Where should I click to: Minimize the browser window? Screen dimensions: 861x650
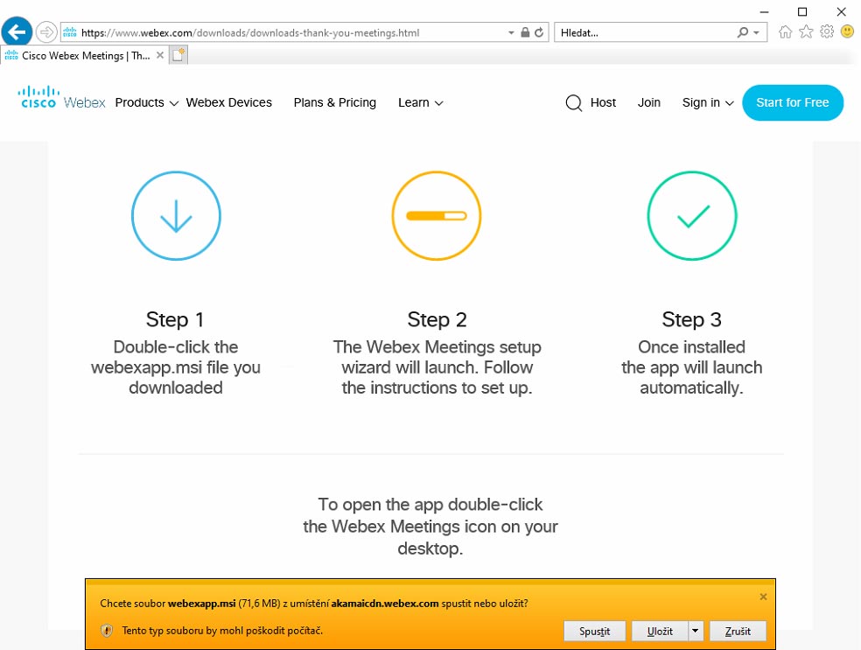coord(764,11)
